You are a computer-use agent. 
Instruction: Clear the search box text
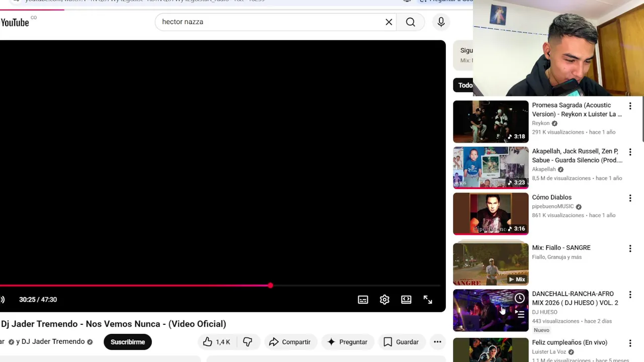(x=389, y=22)
